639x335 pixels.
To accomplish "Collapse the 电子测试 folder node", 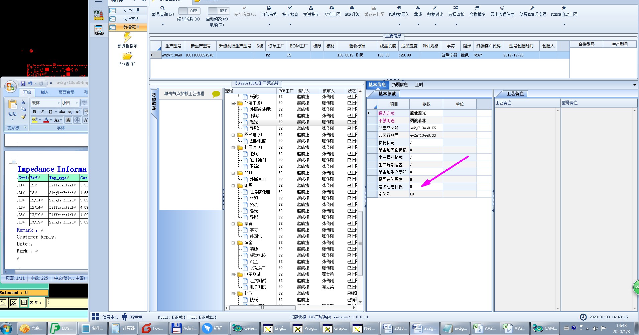I will coord(233,275).
